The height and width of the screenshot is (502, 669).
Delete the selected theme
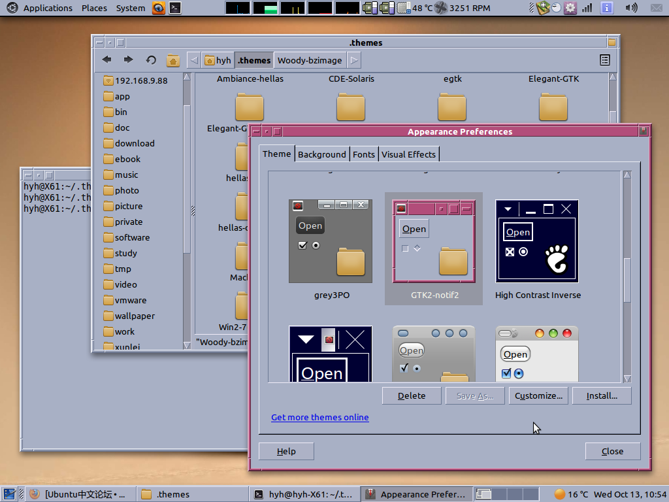(x=412, y=395)
